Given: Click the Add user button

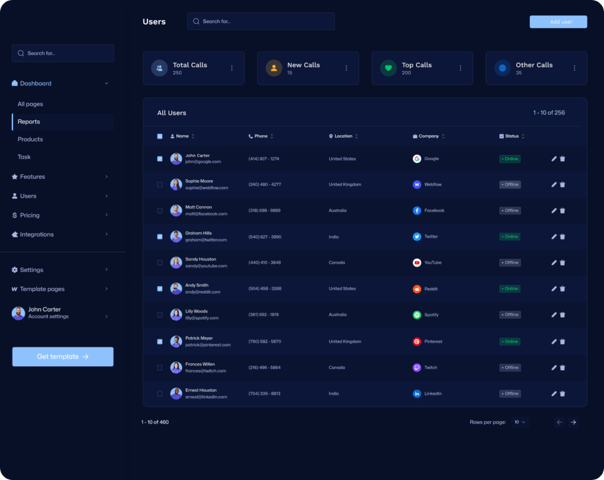Looking at the screenshot, I should pos(557,21).
